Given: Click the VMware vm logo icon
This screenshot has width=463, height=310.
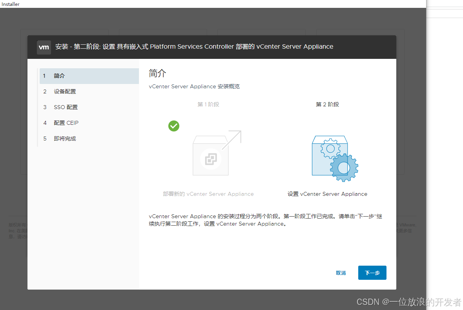Looking at the screenshot, I should point(44,47).
